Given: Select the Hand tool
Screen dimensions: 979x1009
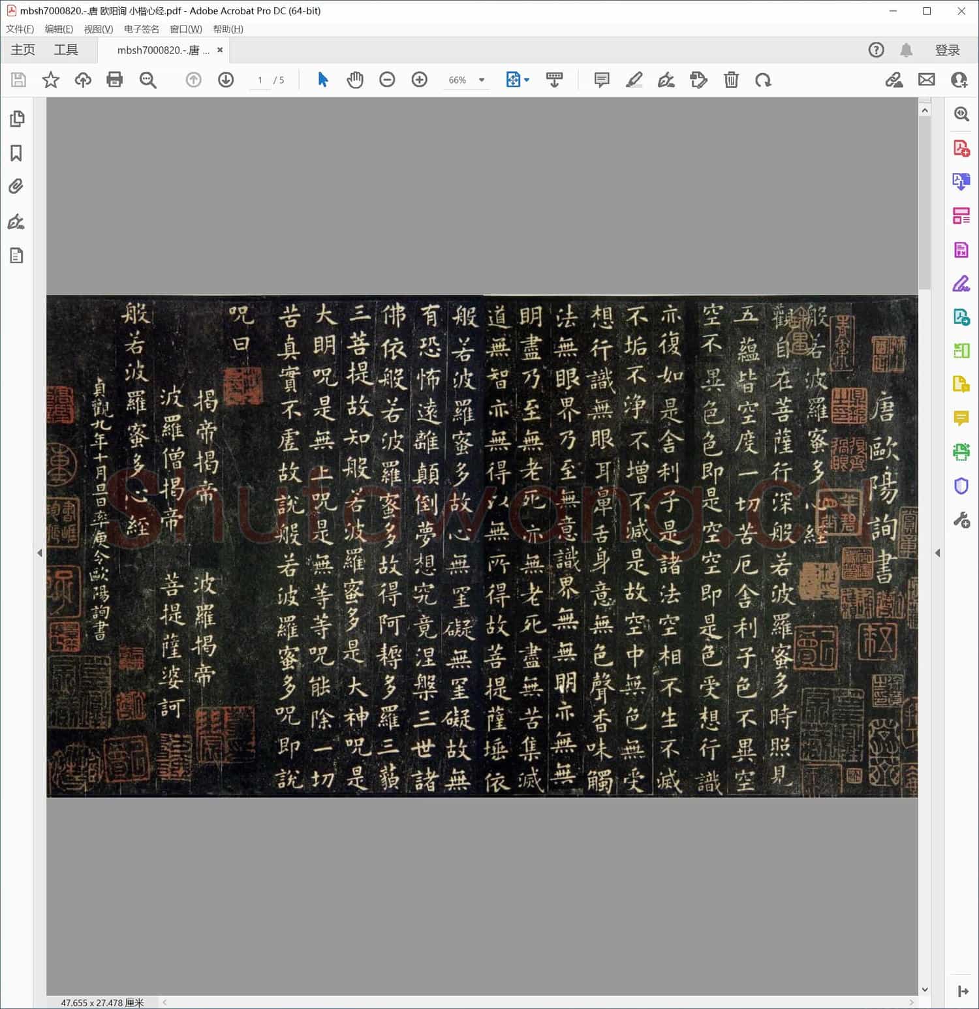Looking at the screenshot, I should pos(355,80).
